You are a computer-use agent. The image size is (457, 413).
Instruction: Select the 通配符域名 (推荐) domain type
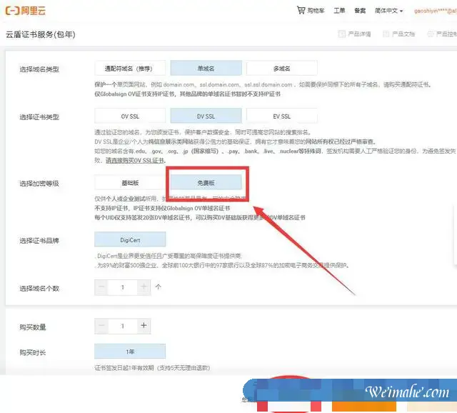(130, 69)
